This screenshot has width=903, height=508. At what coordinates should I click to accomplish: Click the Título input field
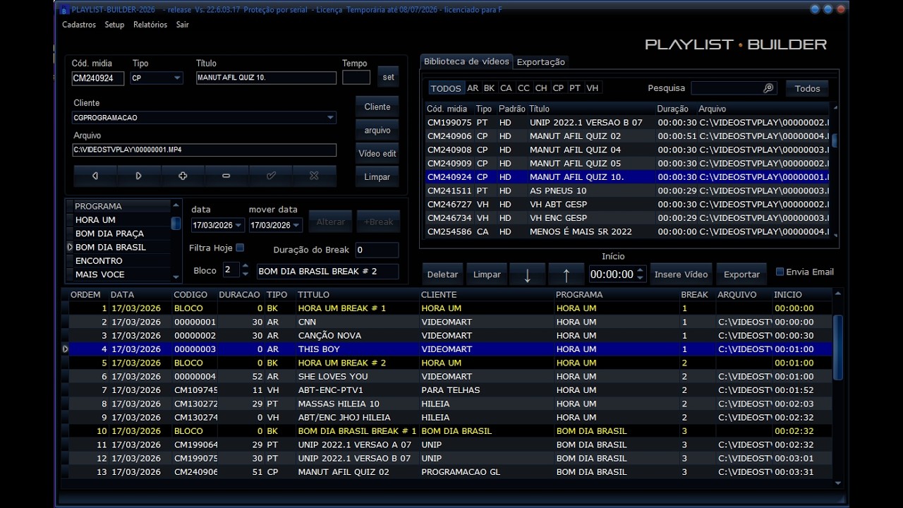266,78
